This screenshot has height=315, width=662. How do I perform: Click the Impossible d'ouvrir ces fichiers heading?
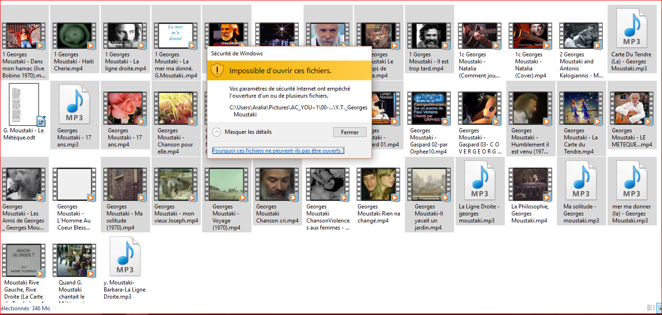281,71
